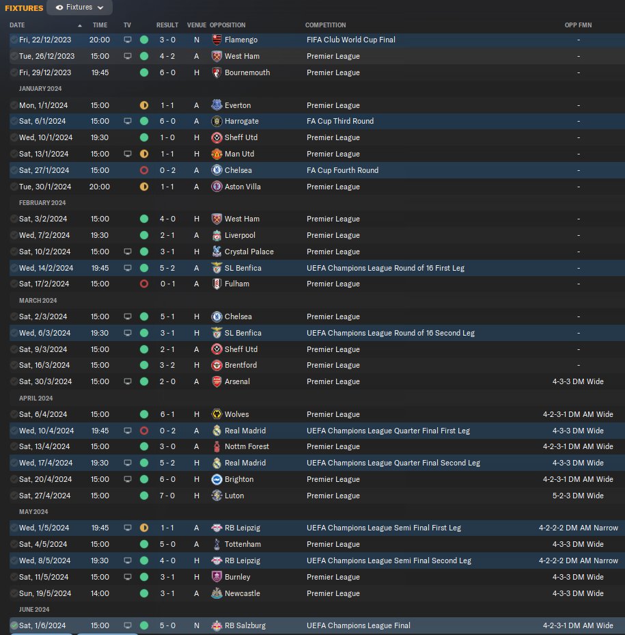625x635 pixels.
Task: Click the West Ham badge on 26/12/2023 row
Action: [x=217, y=56]
